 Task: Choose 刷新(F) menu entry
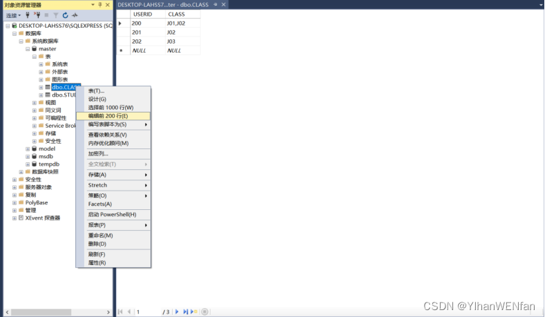point(113,254)
